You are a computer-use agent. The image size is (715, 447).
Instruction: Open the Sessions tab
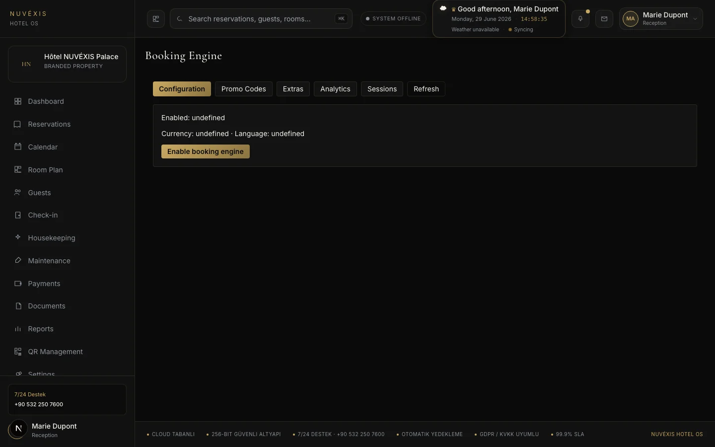(382, 89)
